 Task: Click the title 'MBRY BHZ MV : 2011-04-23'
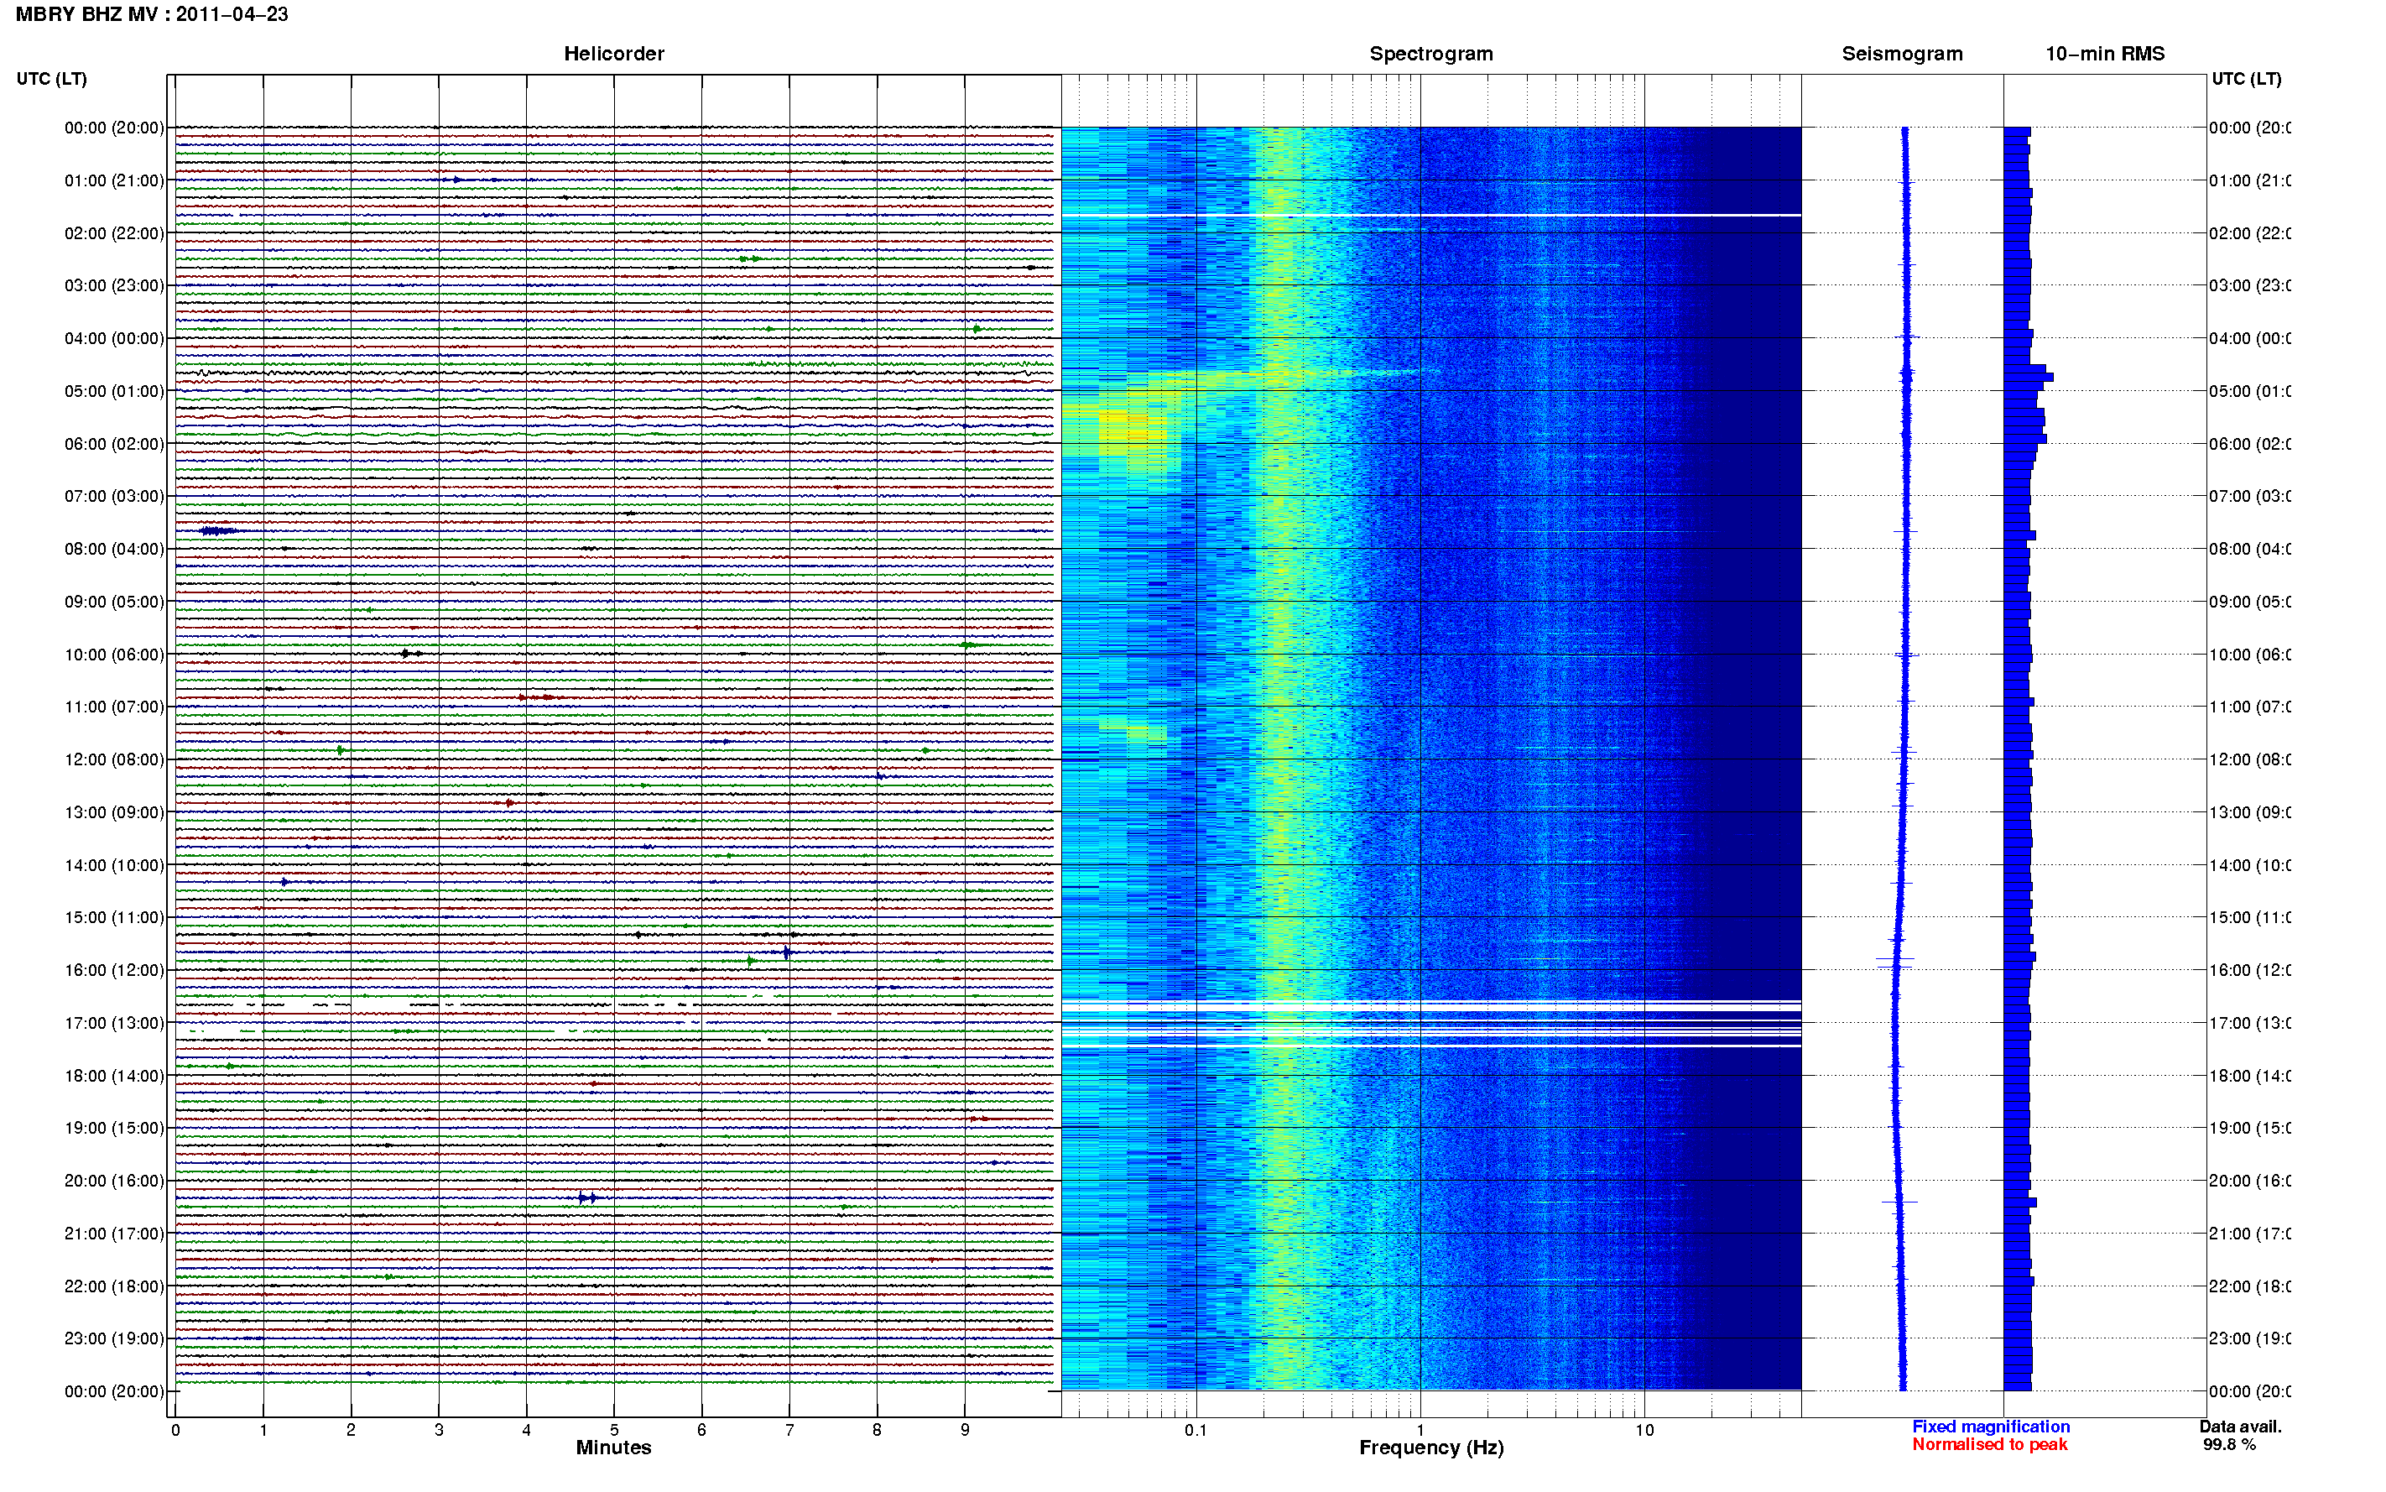152,15
